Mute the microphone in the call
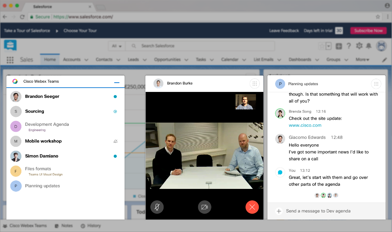Viewport: 392px width, 232px height. 157,207
